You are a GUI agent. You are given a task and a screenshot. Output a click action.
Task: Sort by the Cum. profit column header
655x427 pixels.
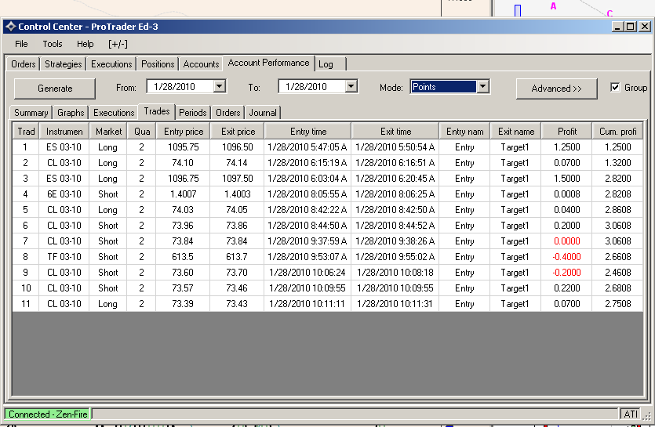(x=618, y=132)
